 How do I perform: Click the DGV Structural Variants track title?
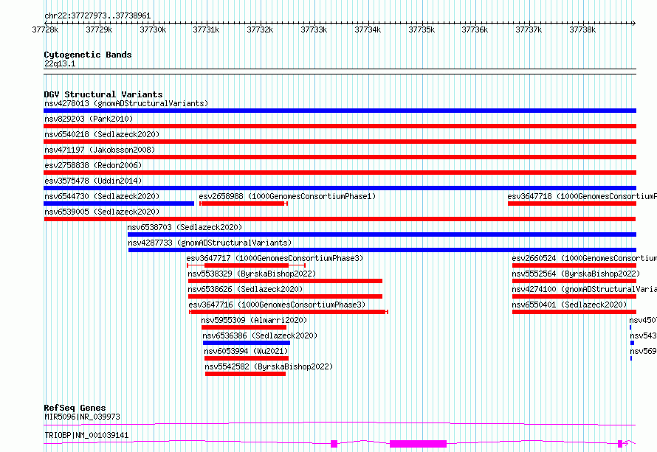pos(103,94)
